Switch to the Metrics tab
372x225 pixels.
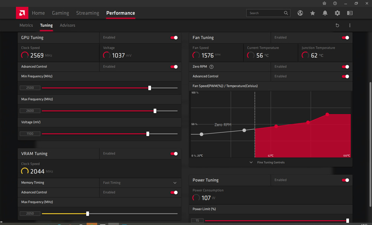pyautogui.click(x=26, y=25)
